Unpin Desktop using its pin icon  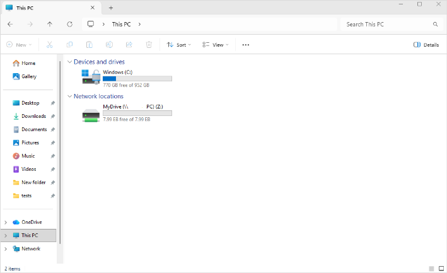click(x=53, y=103)
